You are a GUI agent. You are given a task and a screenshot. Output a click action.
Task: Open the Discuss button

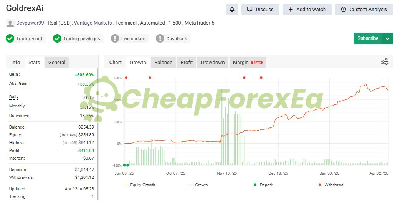pos(260,10)
